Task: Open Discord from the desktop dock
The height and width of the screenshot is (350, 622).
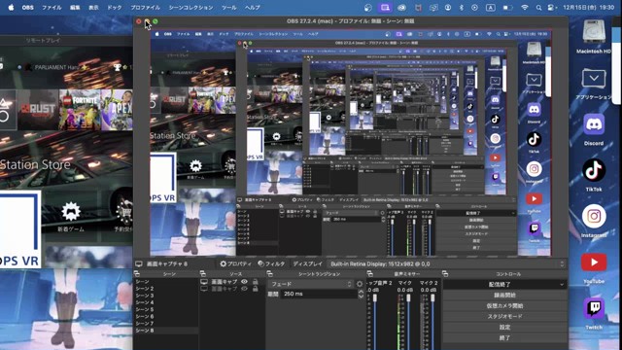Action: [594, 124]
